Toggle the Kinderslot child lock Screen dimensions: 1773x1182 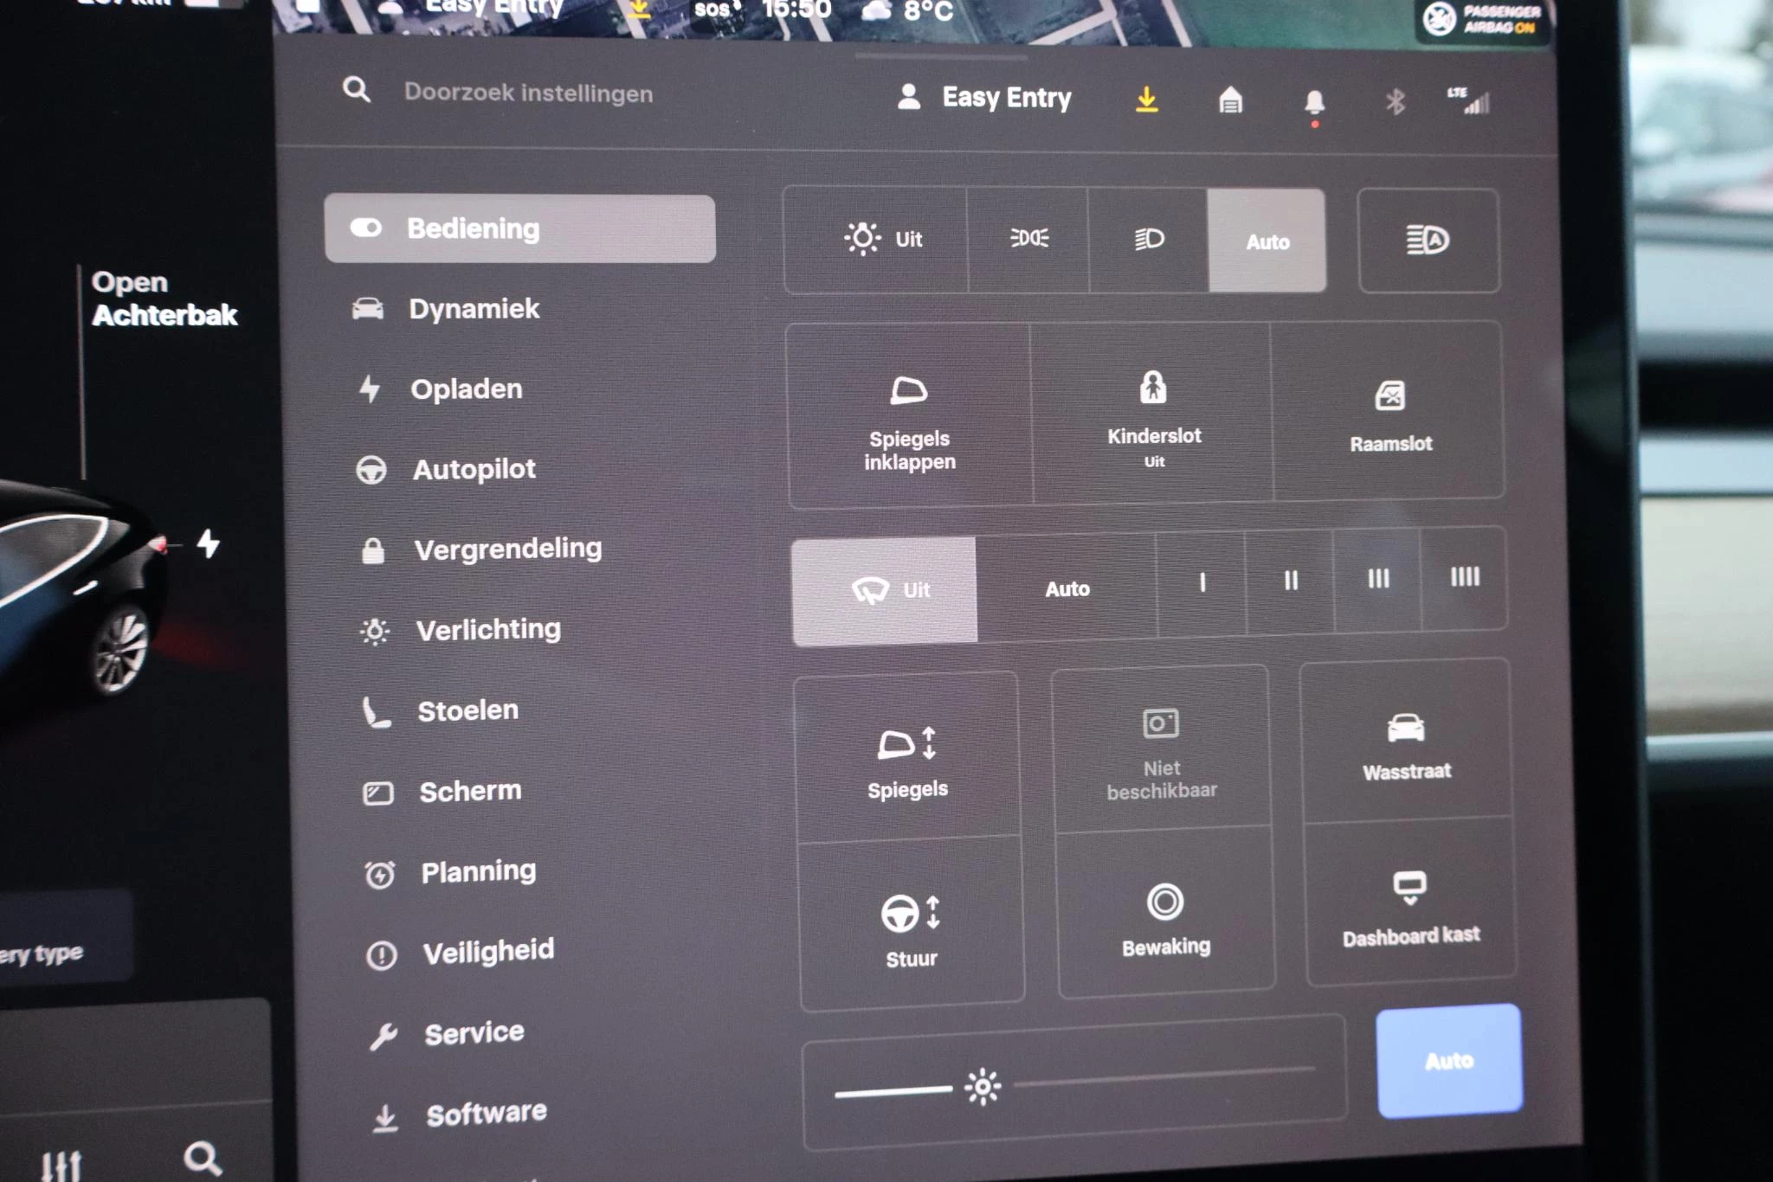(x=1153, y=415)
